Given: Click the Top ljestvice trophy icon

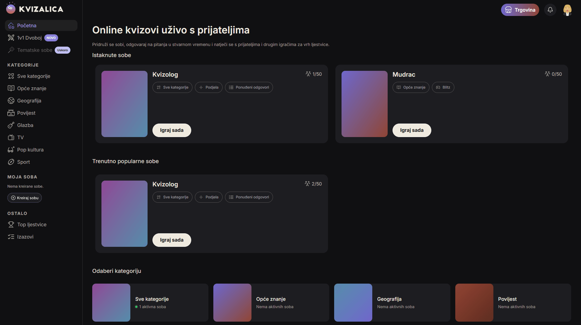Looking at the screenshot, I should [x=11, y=224].
